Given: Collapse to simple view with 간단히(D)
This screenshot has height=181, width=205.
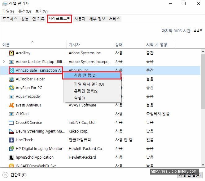Looking at the screenshot, I should click(15, 175).
